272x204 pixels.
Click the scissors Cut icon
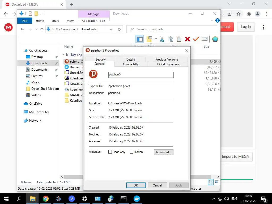pos(162,39)
